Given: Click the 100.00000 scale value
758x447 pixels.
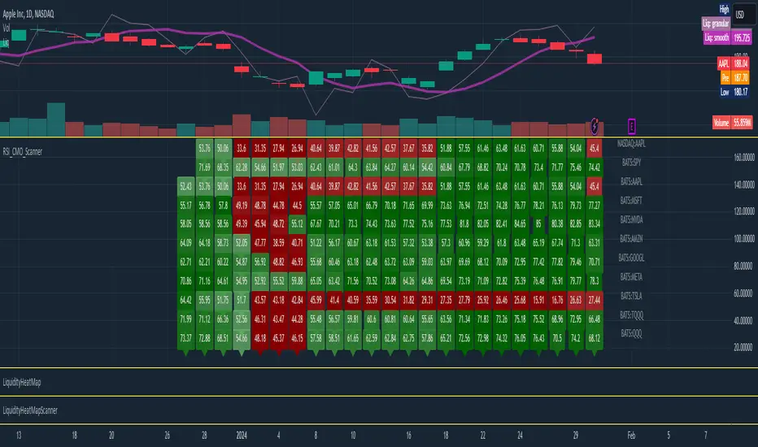Looking at the screenshot, I should tap(744, 239).
